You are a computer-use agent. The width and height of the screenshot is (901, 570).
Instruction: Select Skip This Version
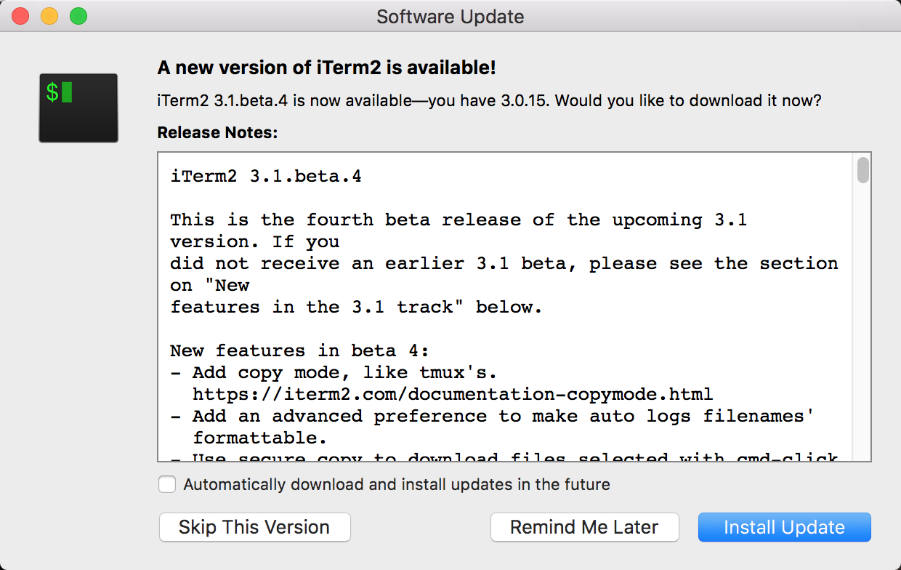point(254,527)
